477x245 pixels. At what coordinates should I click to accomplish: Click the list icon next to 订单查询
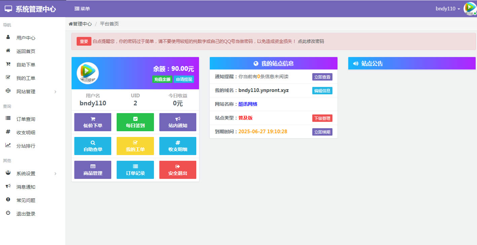[8, 118]
